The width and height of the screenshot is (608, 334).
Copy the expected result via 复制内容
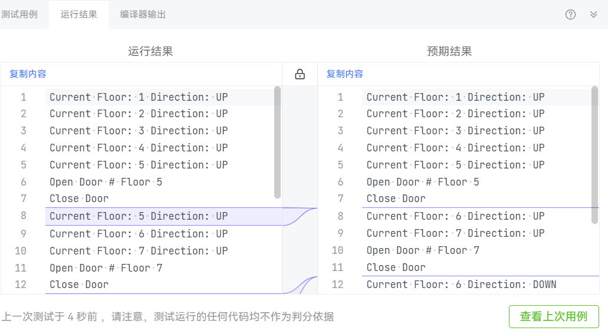tap(345, 74)
